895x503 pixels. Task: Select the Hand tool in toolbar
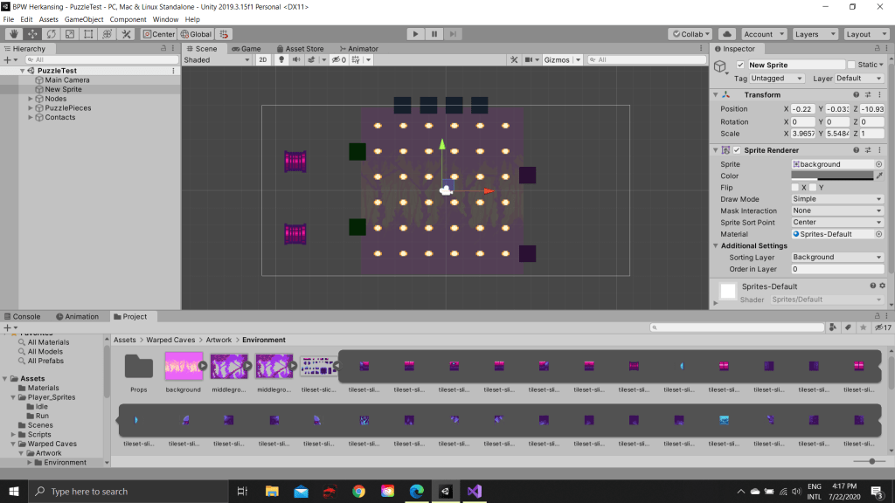point(14,34)
